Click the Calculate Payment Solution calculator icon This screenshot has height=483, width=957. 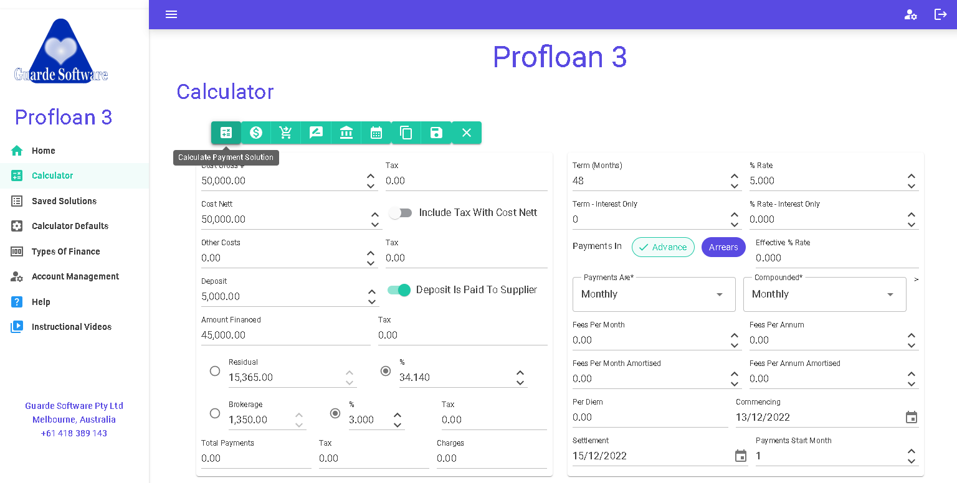226,133
